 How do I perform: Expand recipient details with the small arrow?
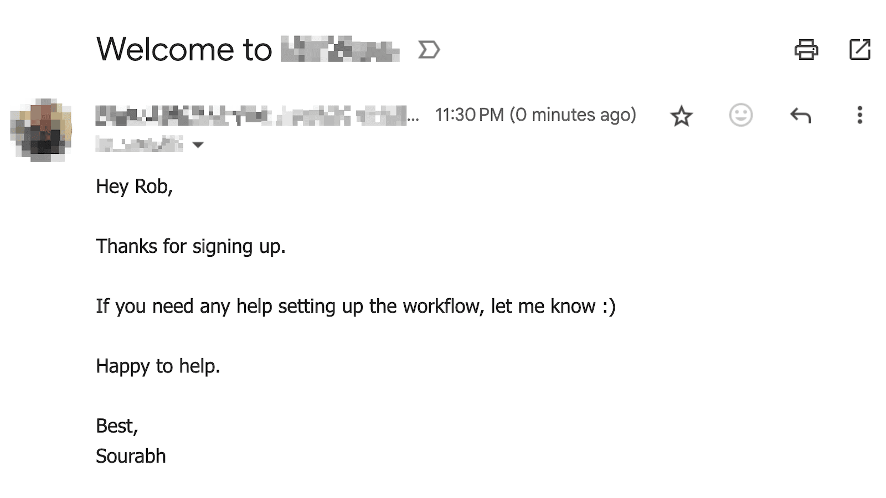[198, 145]
